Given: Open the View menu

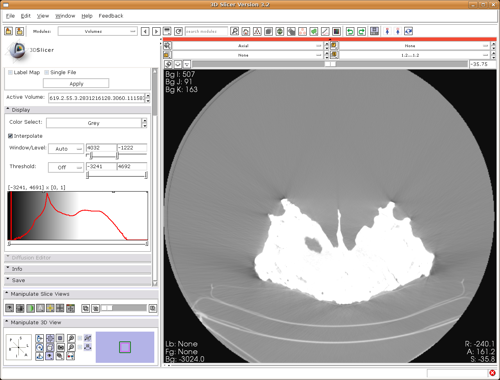Looking at the screenshot, I should coord(43,16).
